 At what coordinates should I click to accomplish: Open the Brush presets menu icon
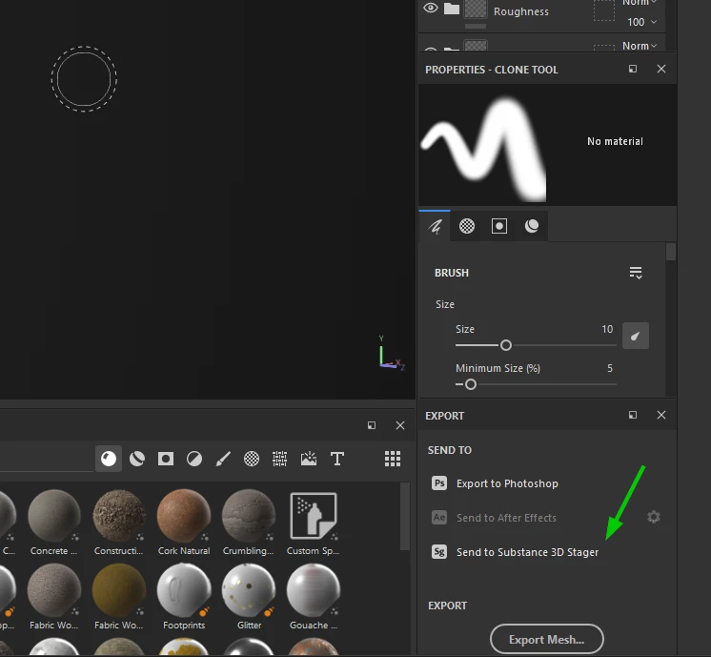click(636, 273)
